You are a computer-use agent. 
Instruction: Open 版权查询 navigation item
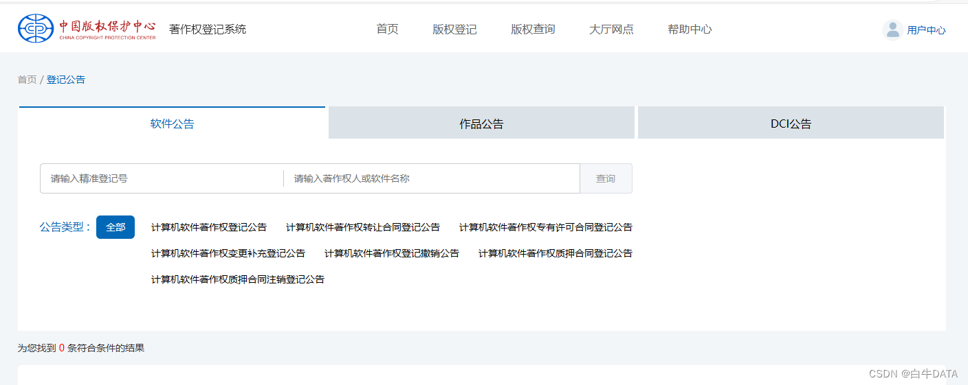point(533,30)
